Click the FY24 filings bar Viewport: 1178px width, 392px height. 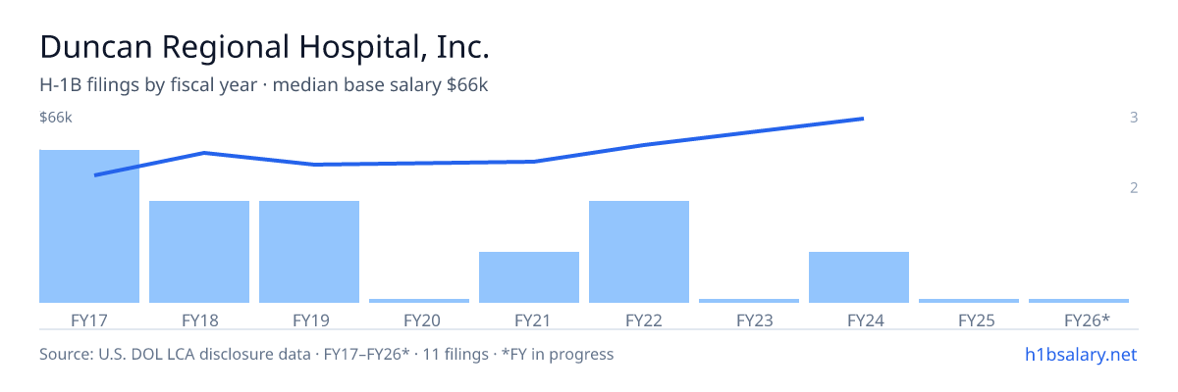tap(859, 277)
